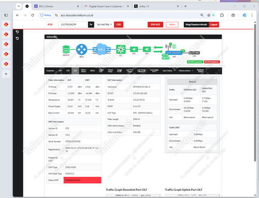
Task: Open the extensions puzzle icon
Action: [x=222, y=15]
